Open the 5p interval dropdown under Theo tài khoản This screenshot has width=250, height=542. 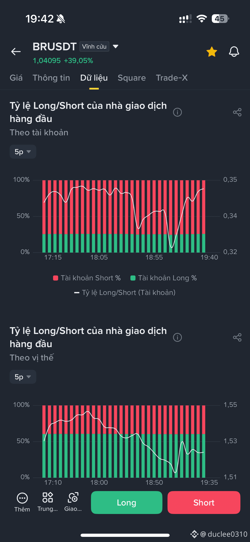pos(23,151)
